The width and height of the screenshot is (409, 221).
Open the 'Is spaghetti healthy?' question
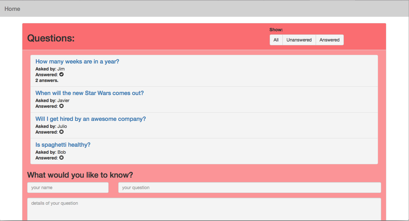pyautogui.click(x=63, y=145)
